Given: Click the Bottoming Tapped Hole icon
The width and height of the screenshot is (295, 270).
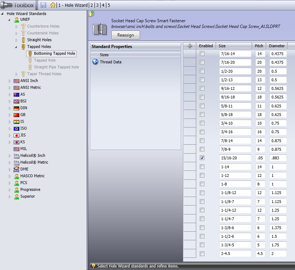Looking at the screenshot, I should click(x=30, y=54).
